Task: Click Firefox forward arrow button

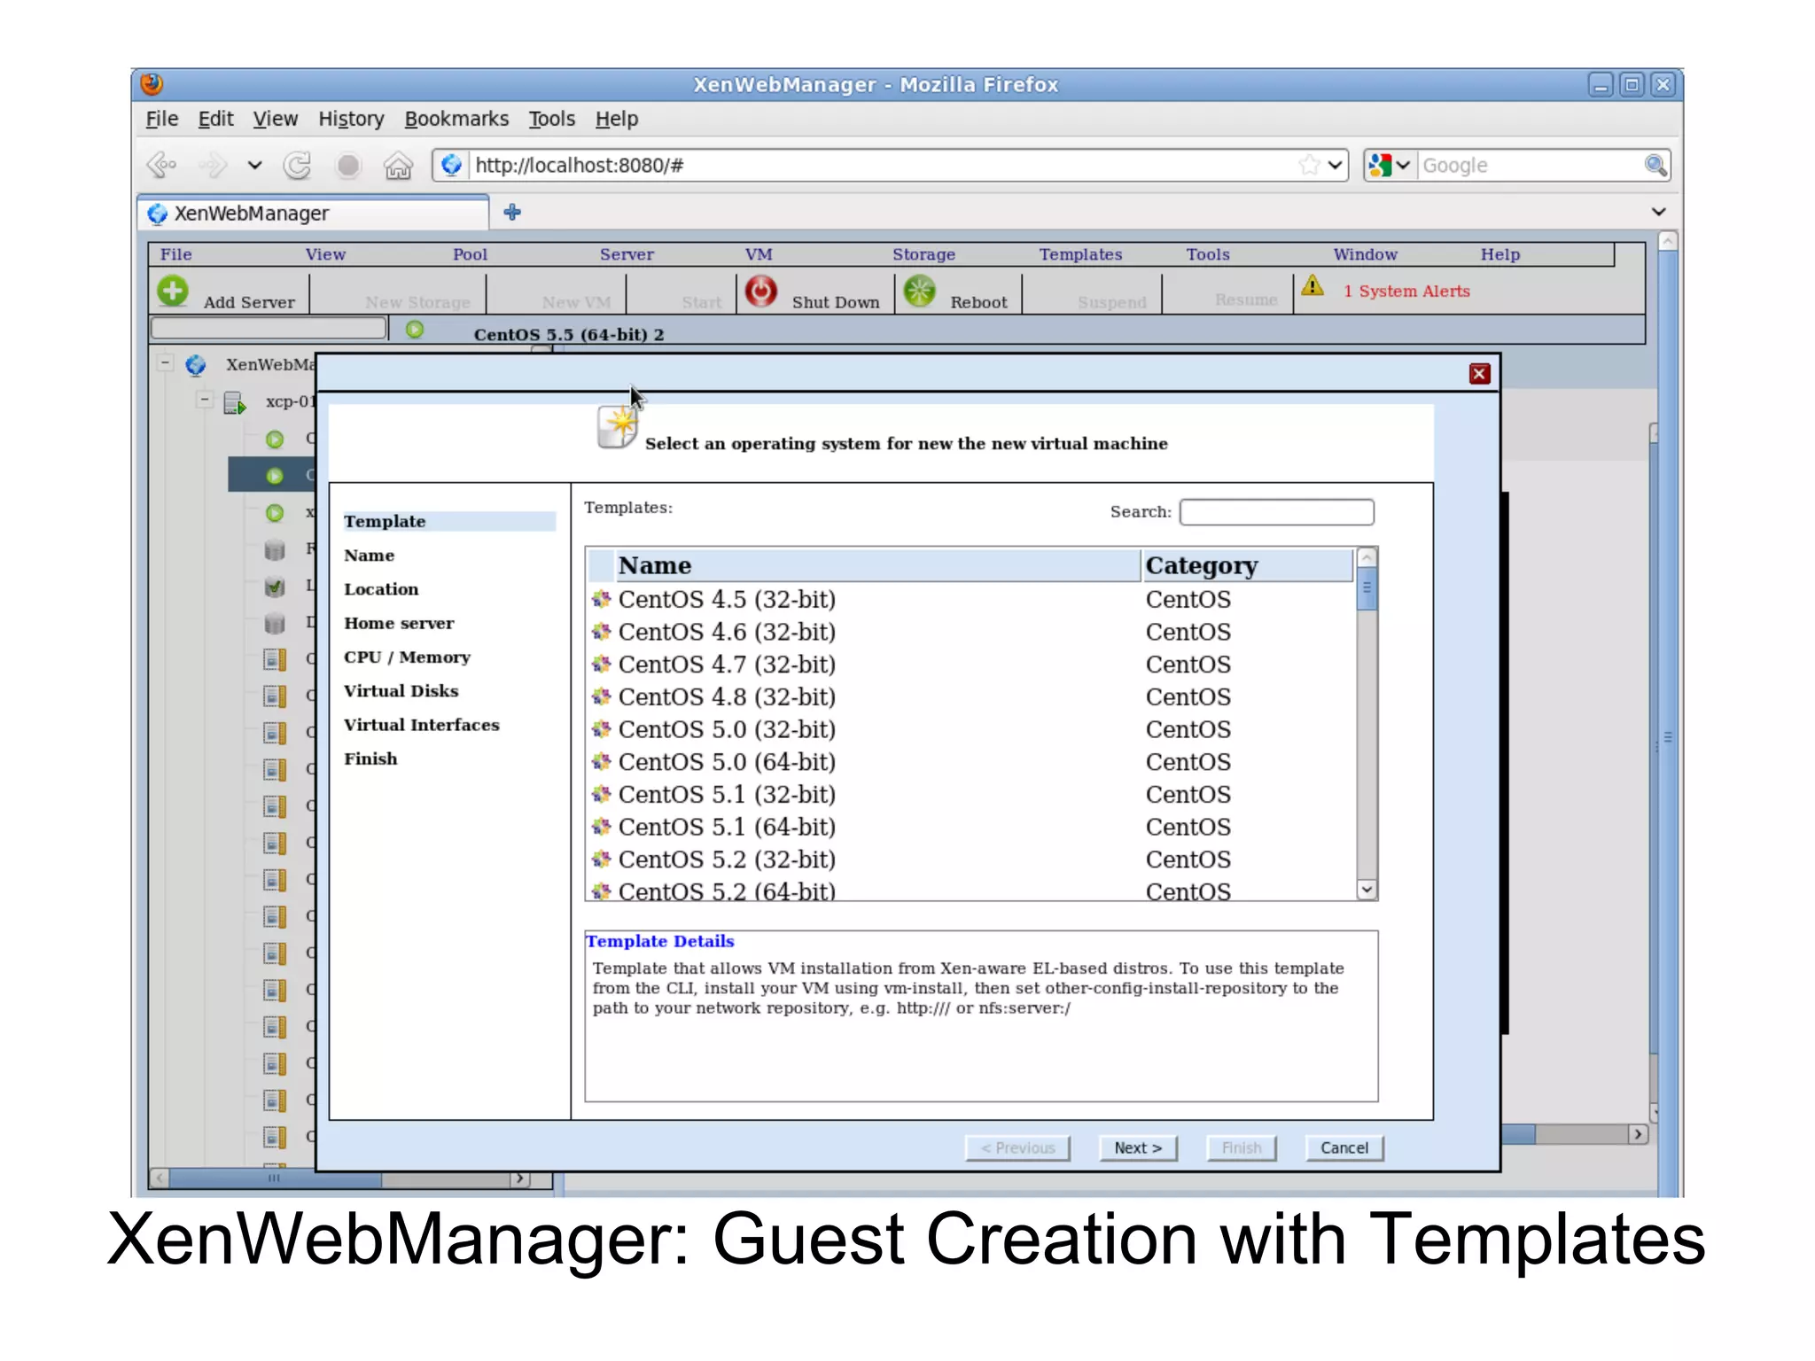Action: tap(213, 165)
